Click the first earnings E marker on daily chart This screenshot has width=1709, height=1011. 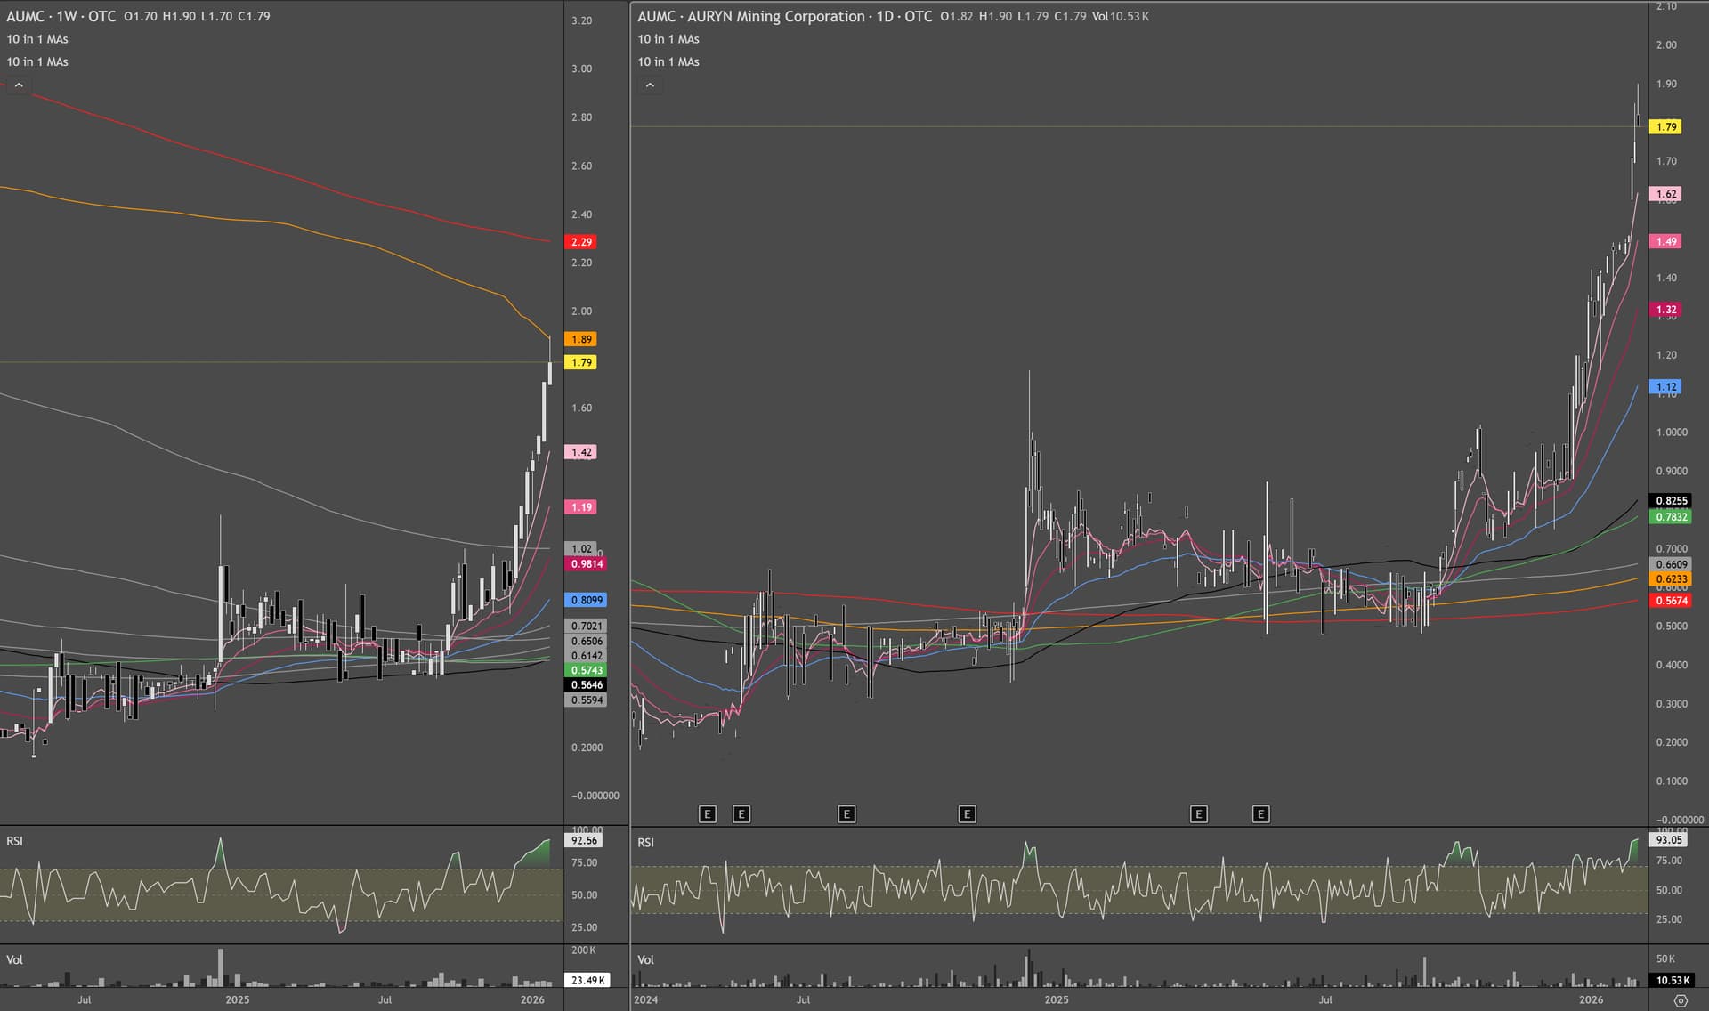[708, 814]
